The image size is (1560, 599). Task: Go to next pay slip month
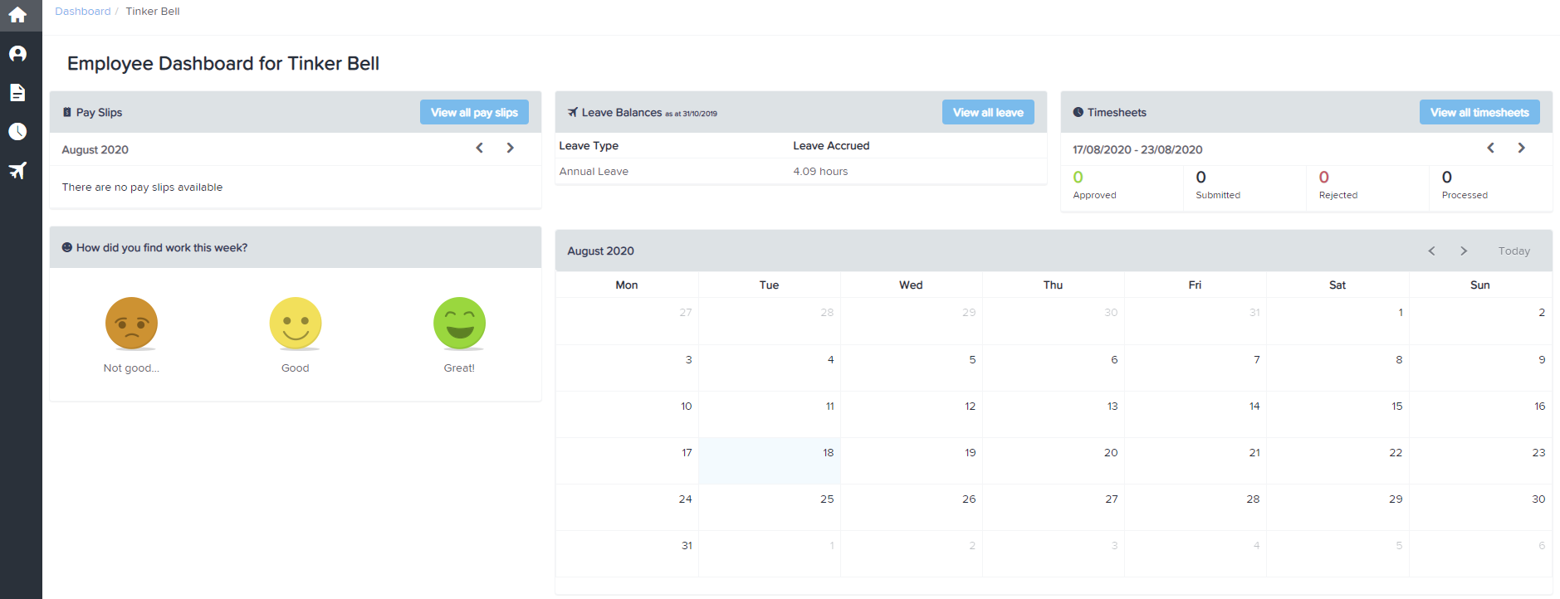[511, 148]
